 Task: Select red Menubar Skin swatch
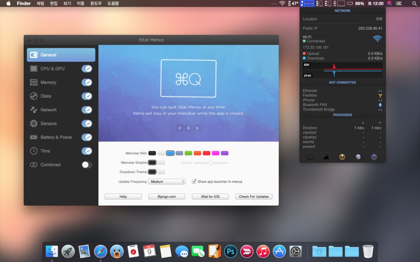coord(207,153)
